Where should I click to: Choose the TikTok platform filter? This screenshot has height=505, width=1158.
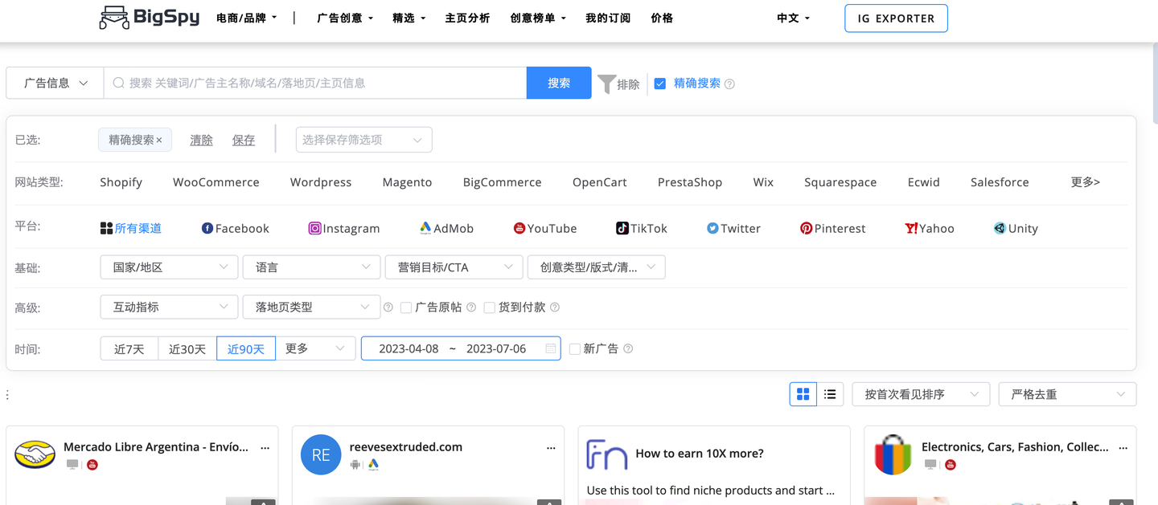642,229
